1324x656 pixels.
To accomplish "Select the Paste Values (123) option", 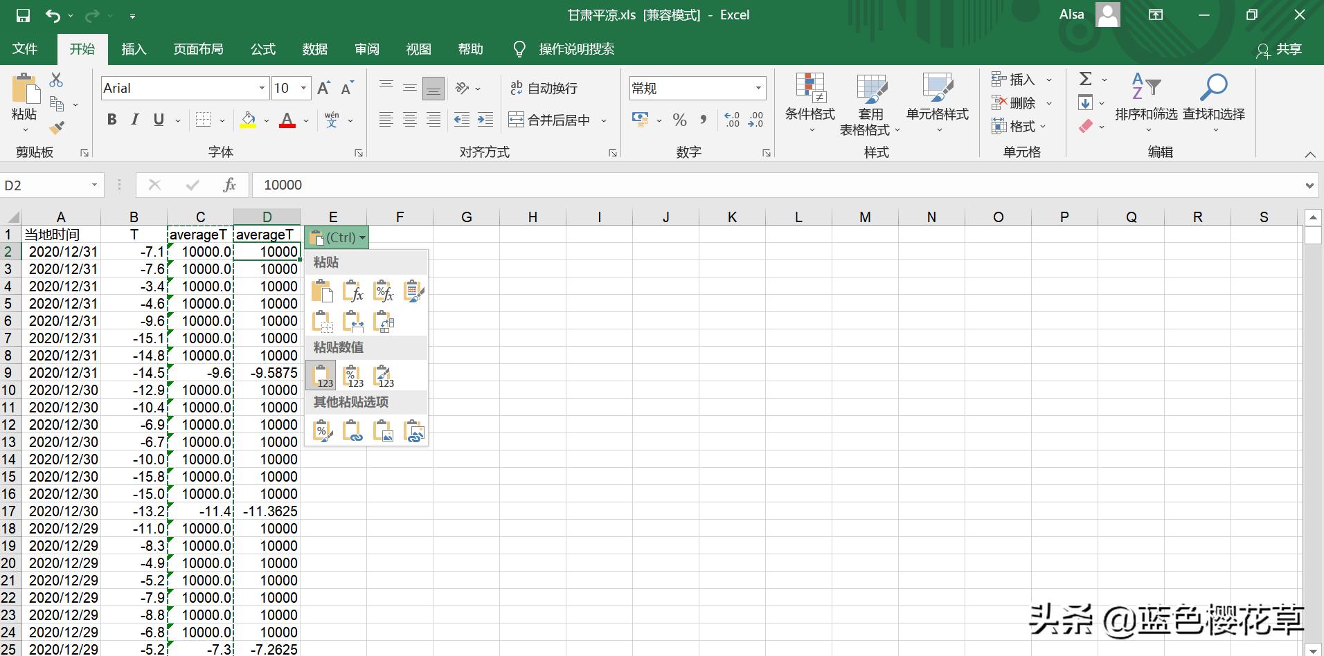I will coord(320,374).
